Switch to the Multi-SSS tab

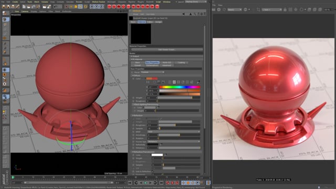point(167,62)
